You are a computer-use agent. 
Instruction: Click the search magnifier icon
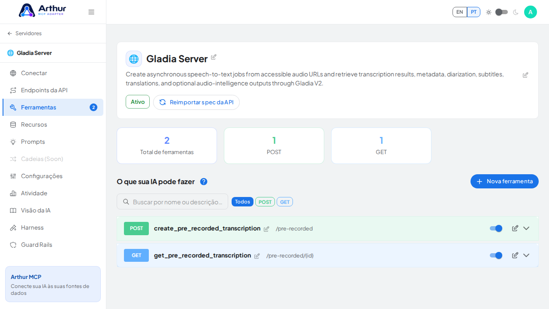126,202
